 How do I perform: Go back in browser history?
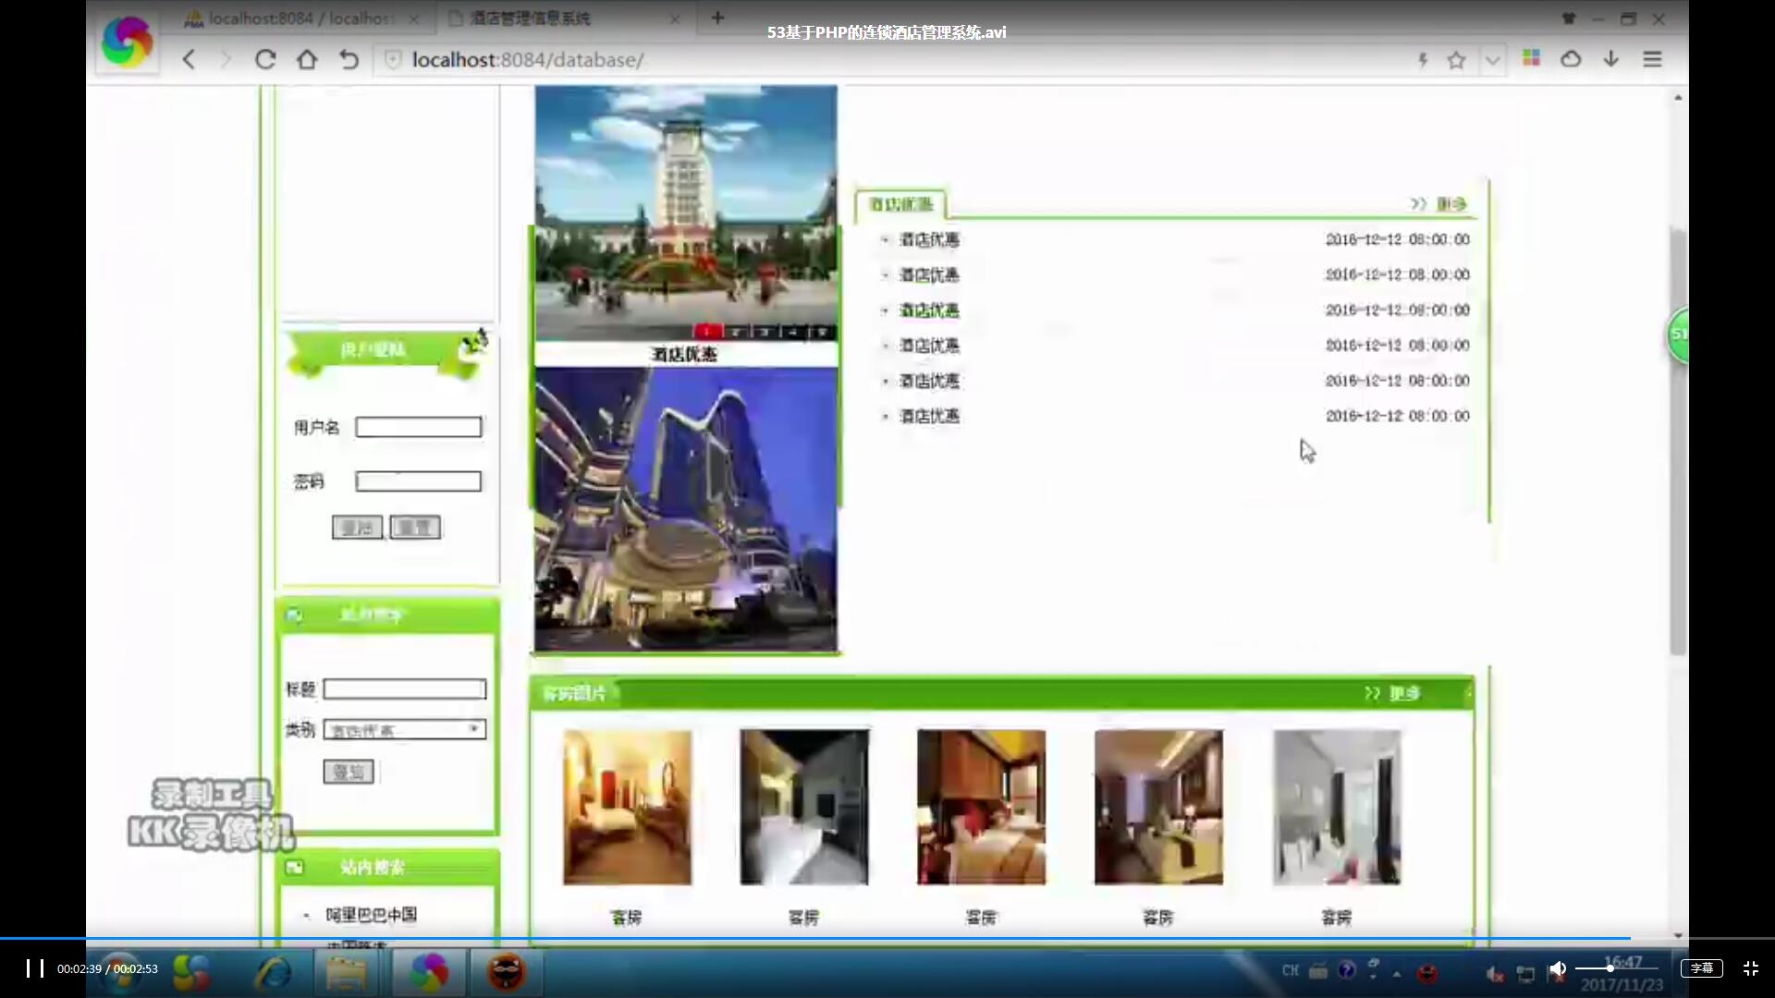pyautogui.click(x=189, y=59)
